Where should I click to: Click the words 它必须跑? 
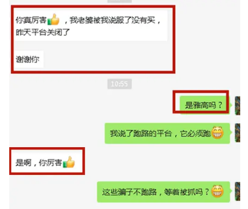pos(195,133)
